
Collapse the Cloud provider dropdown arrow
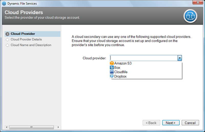180,58
